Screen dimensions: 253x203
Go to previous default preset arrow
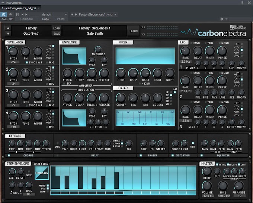(x=22, y=15)
